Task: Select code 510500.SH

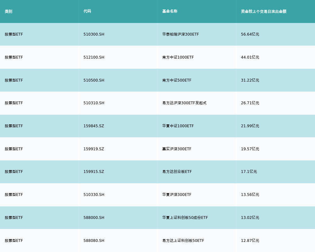Action: point(94,80)
